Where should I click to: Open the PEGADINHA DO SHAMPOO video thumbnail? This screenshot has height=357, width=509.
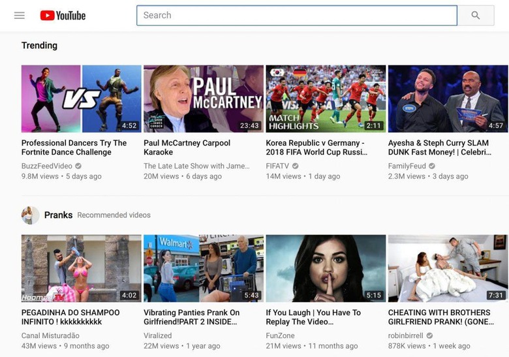click(x=81, y=268)
